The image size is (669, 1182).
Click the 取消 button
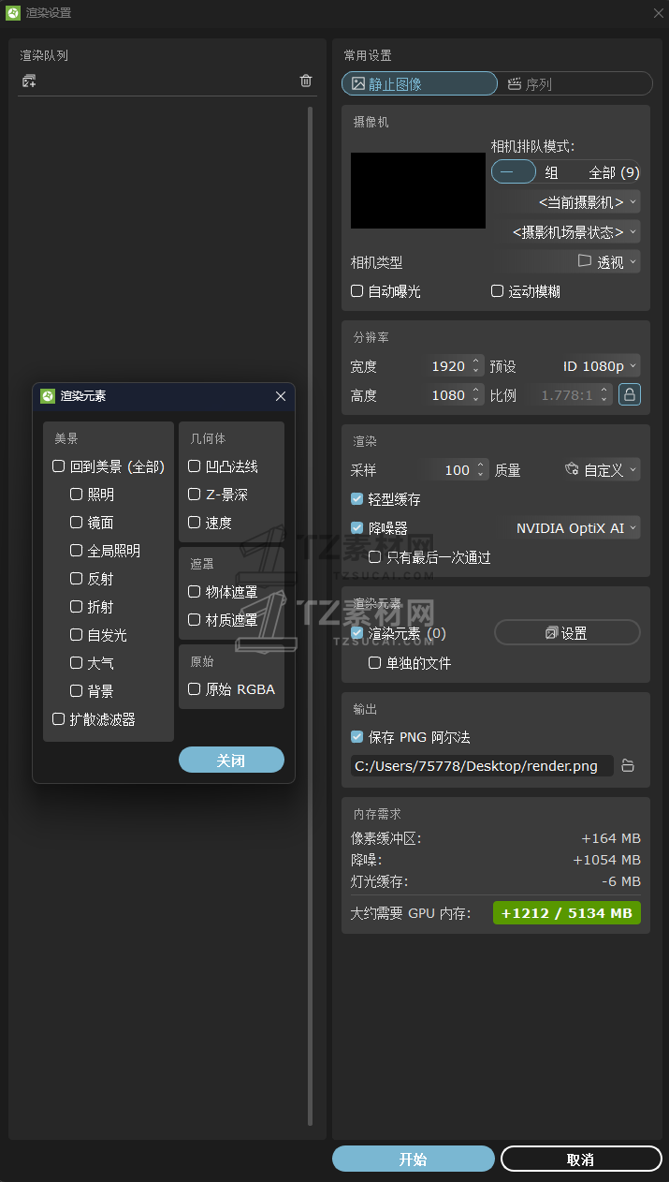pyautogui.click(x=581, y=1159)
